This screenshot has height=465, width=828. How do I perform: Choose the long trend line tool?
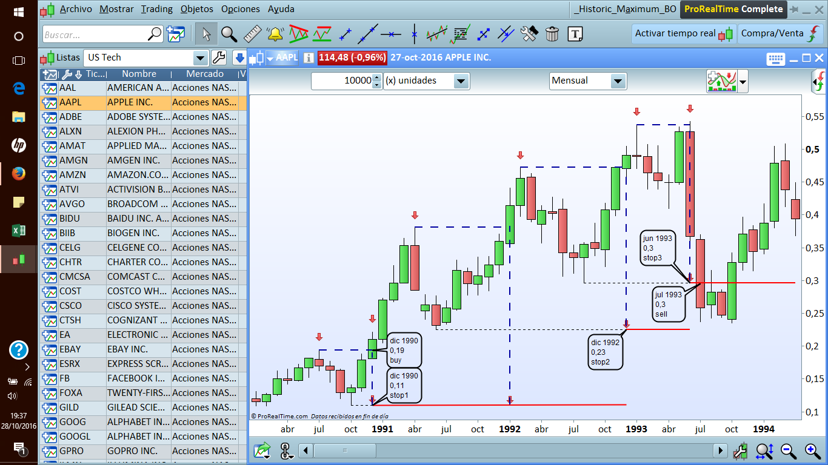pyautogui.click(x=368, y=34)
